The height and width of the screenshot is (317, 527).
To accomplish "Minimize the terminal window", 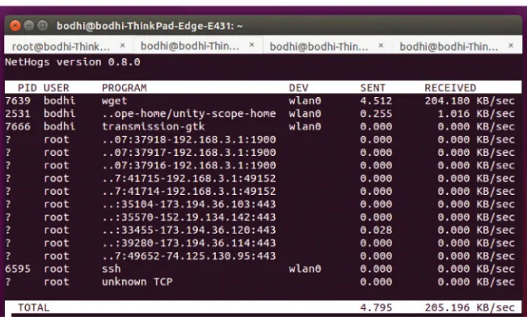I will [29, 26].
